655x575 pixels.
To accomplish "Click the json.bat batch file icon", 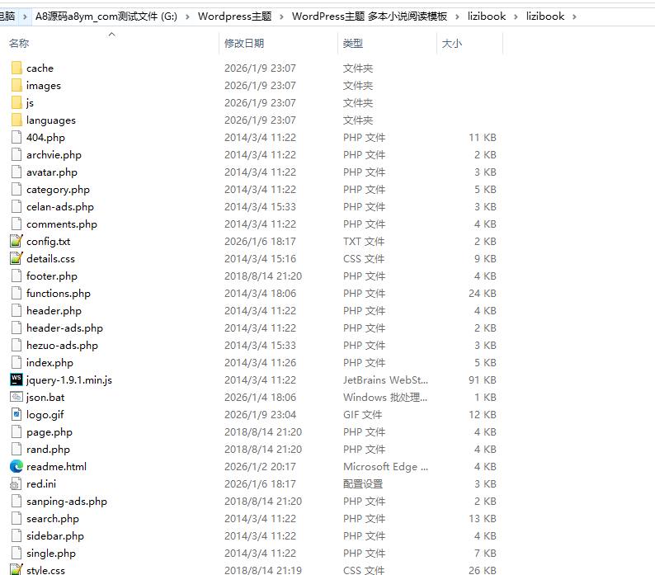I will [16, 398].
